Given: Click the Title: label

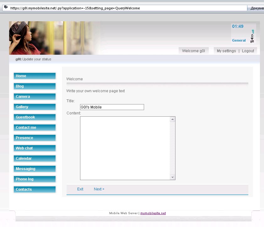Looking at the screenshot, I should pyautogui.click(x=70, y=101).
